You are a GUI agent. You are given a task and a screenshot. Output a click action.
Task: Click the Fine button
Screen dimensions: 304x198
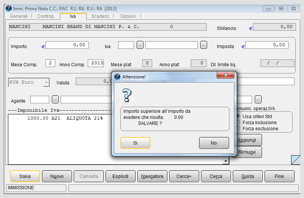[279, 176]
